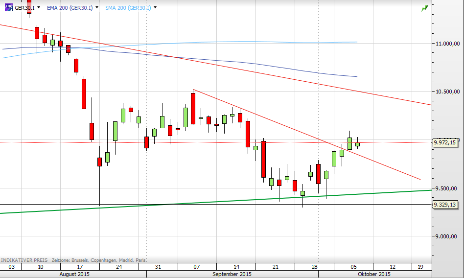Click the 9.000,00 price axis label
The image size is (464, 278).
446,236
